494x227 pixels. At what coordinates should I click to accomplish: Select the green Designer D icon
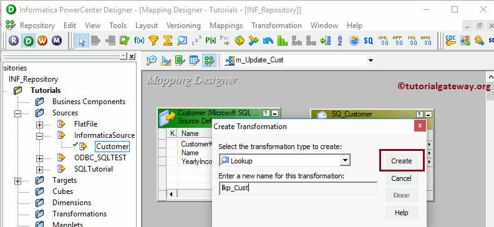[28, 41]
